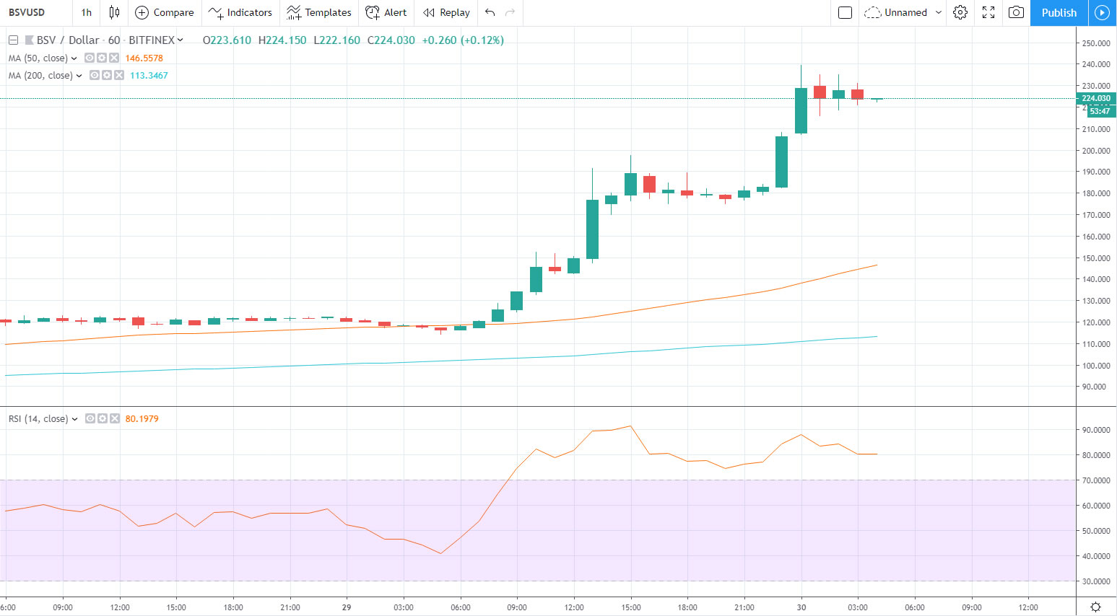
Task: Toggle visibility of MA (200, close)
Action: tap(95, 76)
